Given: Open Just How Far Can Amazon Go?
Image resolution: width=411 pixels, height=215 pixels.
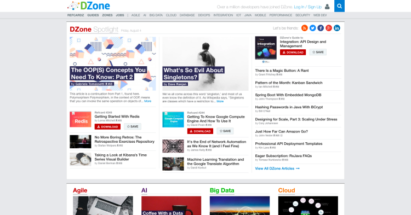Looking at the screenshot, I should [282, 131].
